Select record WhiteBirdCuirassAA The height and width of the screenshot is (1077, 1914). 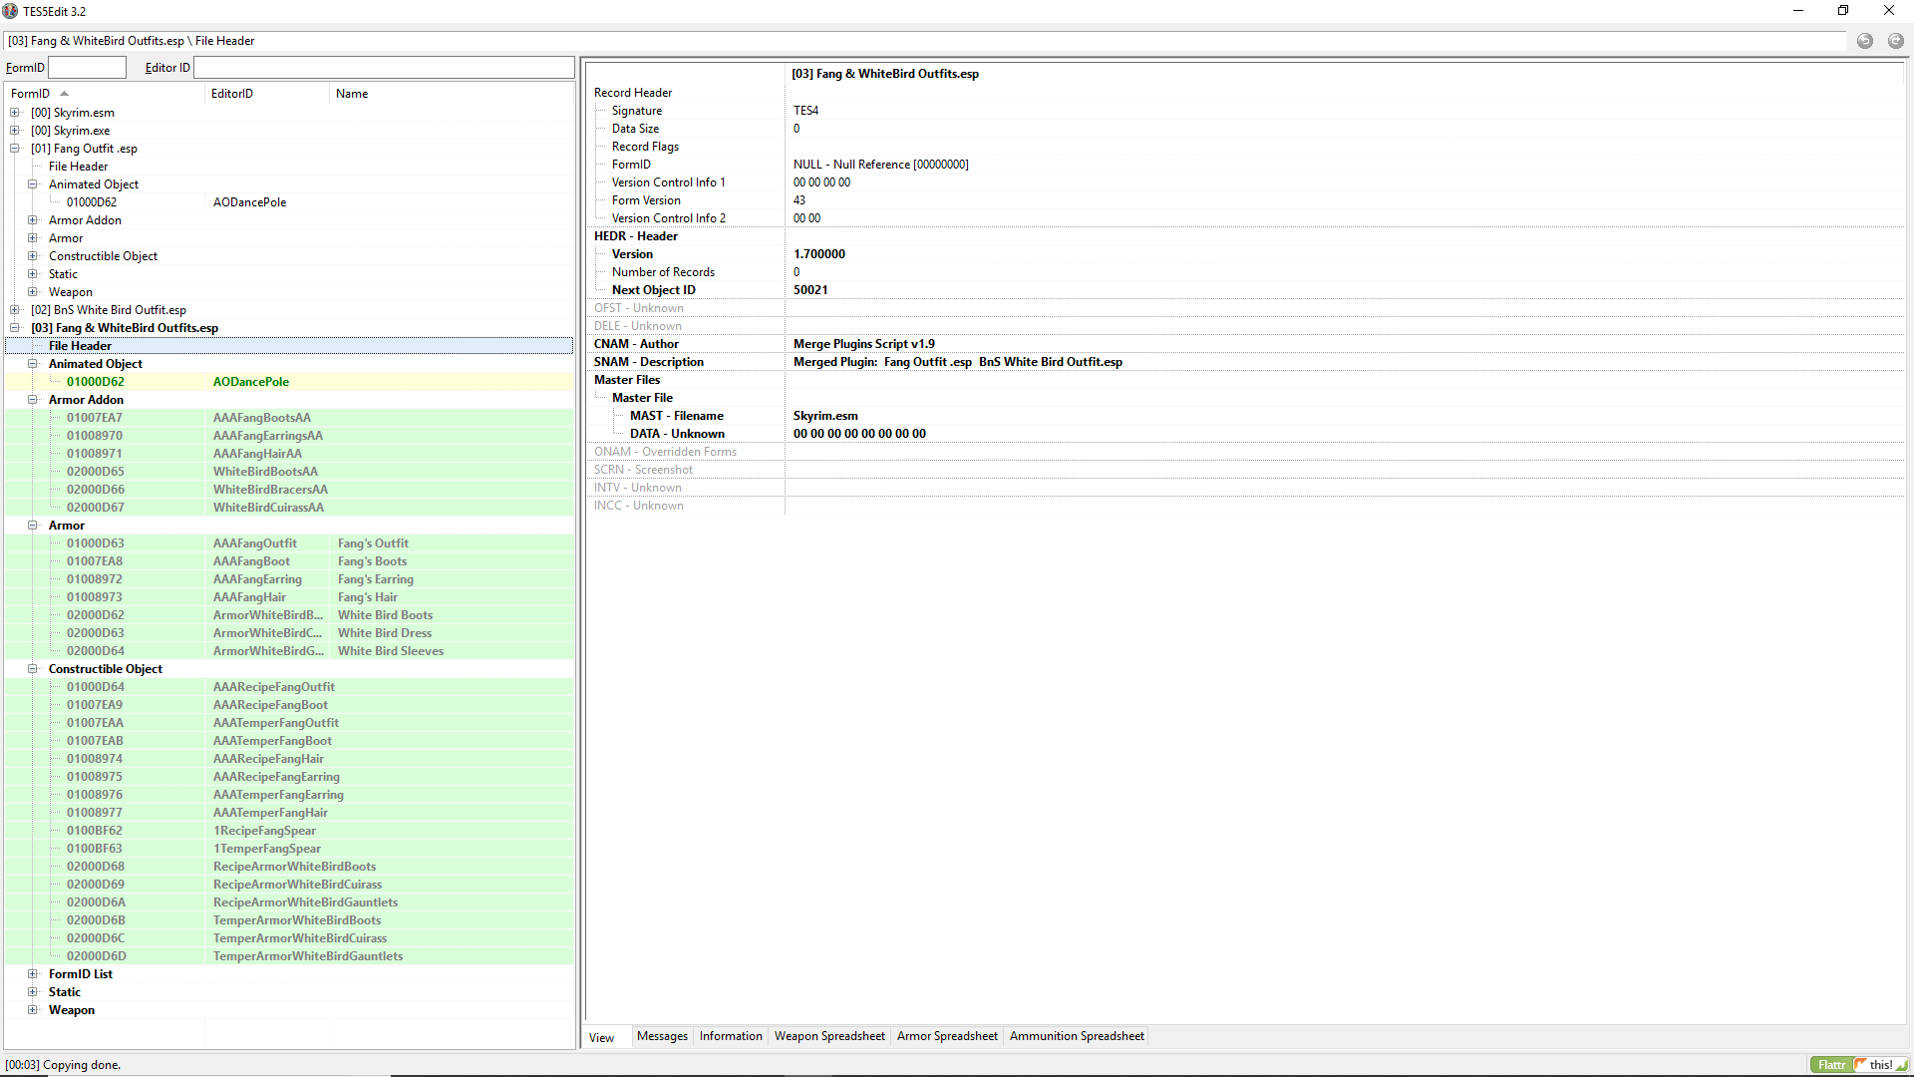pyautogui.click(x=289, y=508)
